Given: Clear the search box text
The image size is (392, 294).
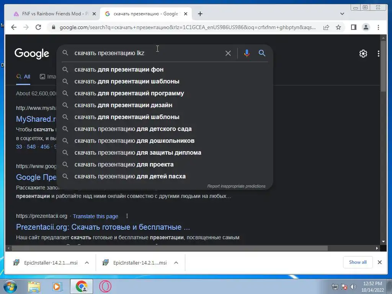Looking at the screenshot, I should [228, 53].
